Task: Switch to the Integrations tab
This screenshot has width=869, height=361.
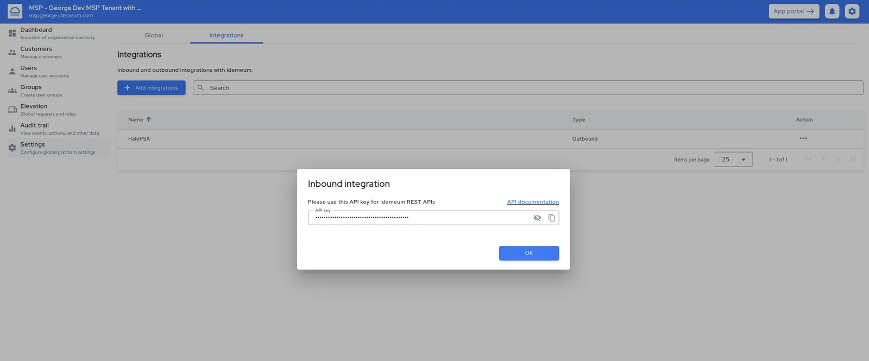Action: 226,35
